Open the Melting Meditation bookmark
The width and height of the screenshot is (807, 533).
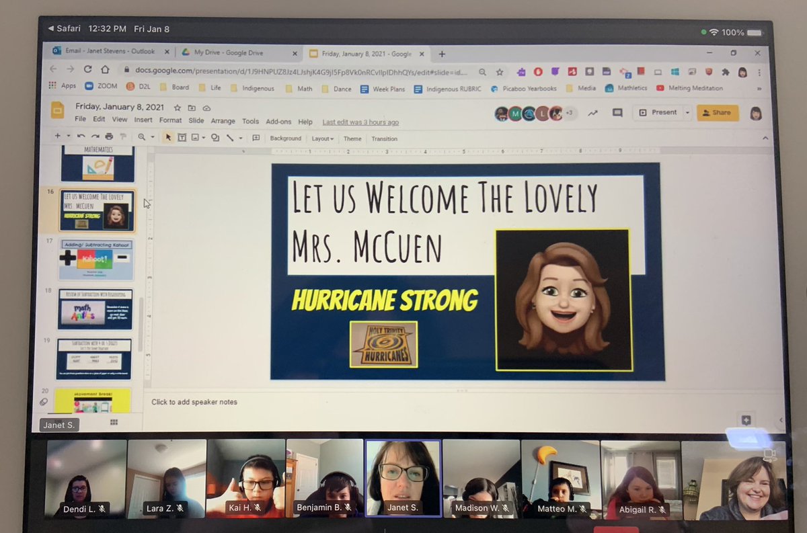689,88
